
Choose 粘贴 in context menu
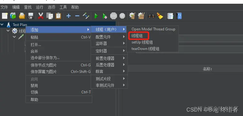click(58, 37)
